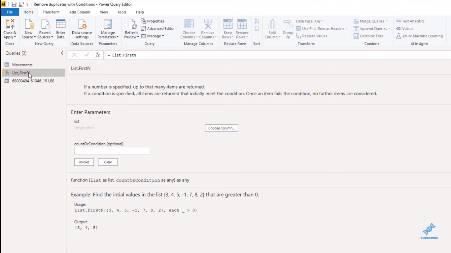Click the Close & Apply icon

click(10, 24)
